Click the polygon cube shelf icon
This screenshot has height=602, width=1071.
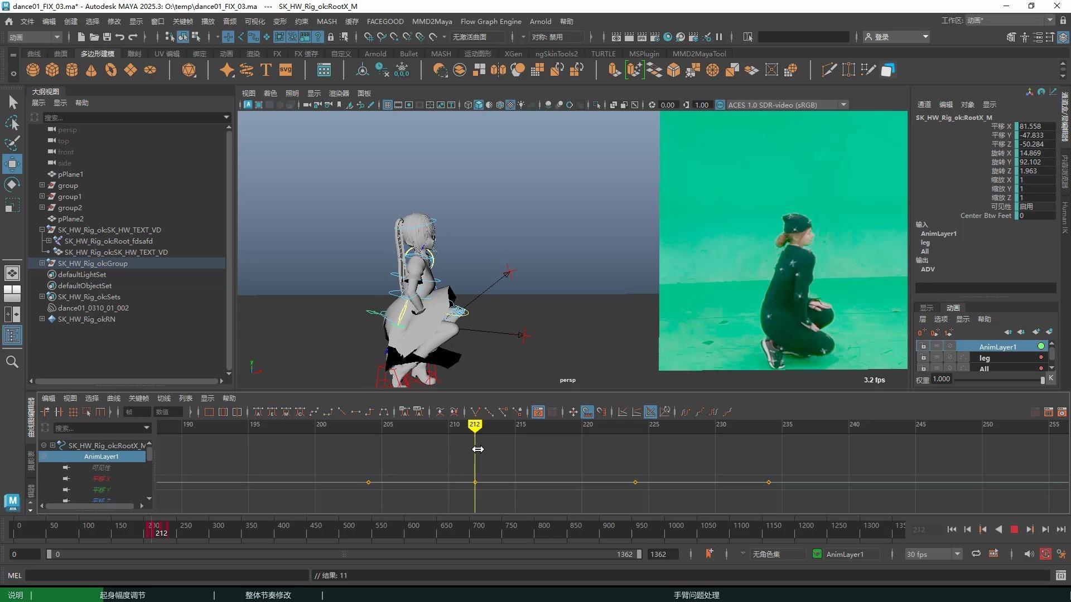click(52, 70)
